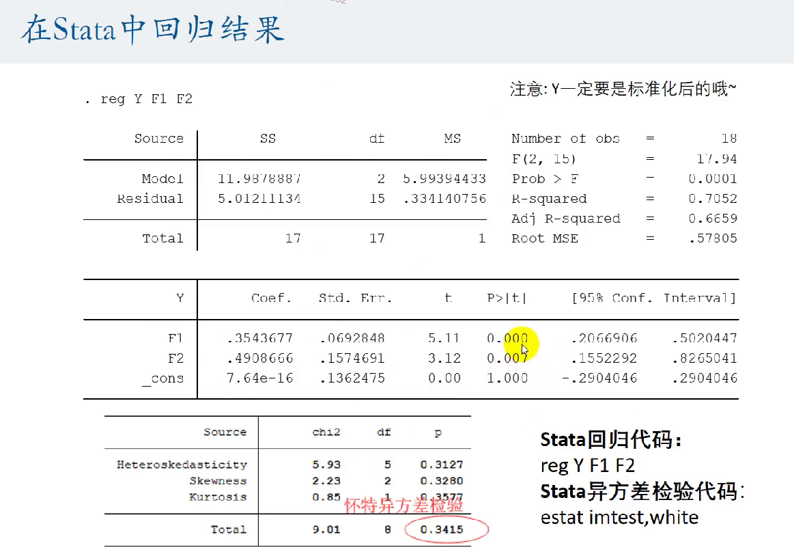Viewport: 794px width, 554px height.
Task: Click the F1 upper bound .5020447
Action: pyautogui.click(x=705, y=338)
